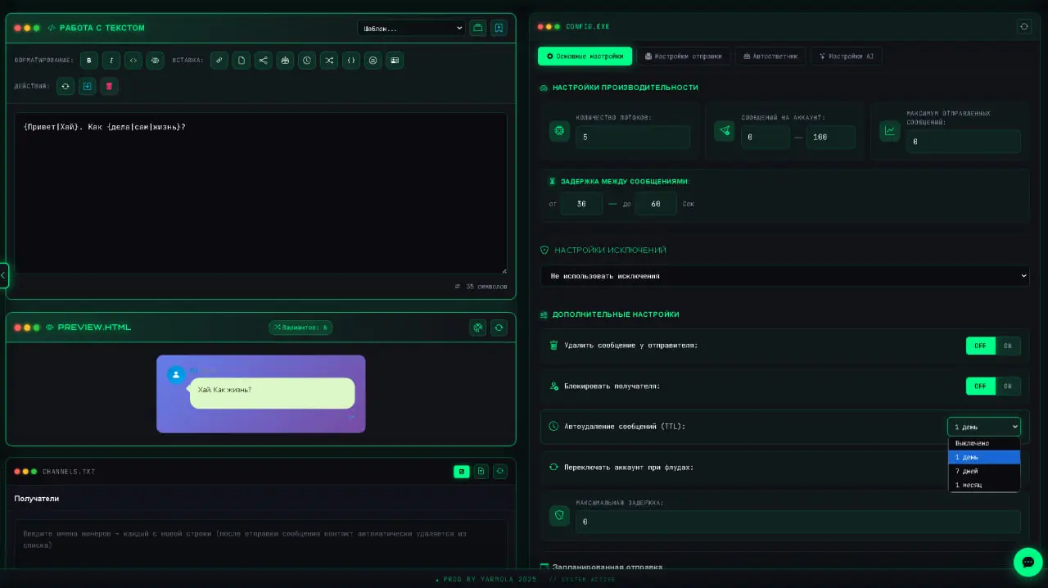This screenshot has height=588, width=1048.
Task: Expand the left side panel arrow
Action: click(x=3, y=275)
